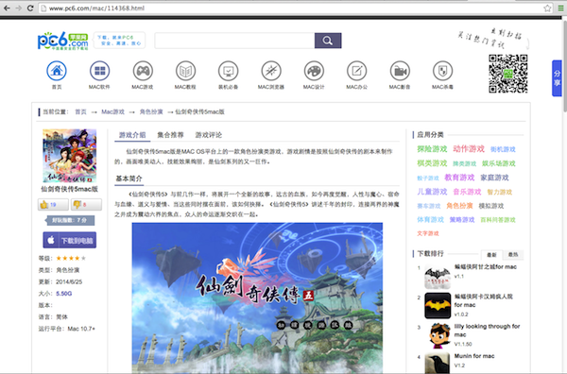Select the 最热 download ranking tab
This screenshot has height=374, width=567.
tap(513, 254)
